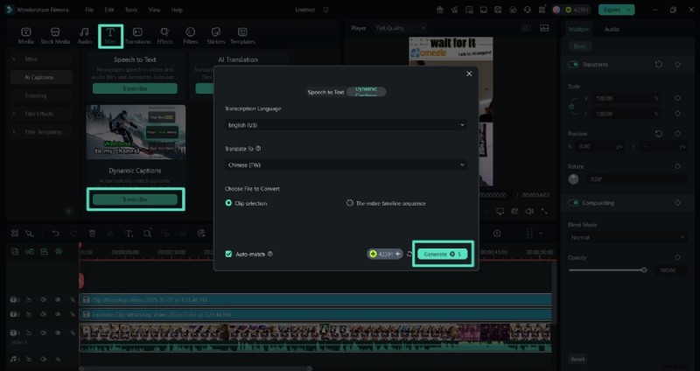This screenshot has height=371, width=700.
Task: Select the Clip selection radio button
Action: (x=229, y=202)
